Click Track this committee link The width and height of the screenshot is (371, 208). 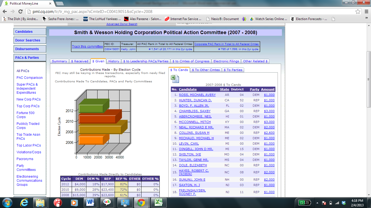point(87,47)
